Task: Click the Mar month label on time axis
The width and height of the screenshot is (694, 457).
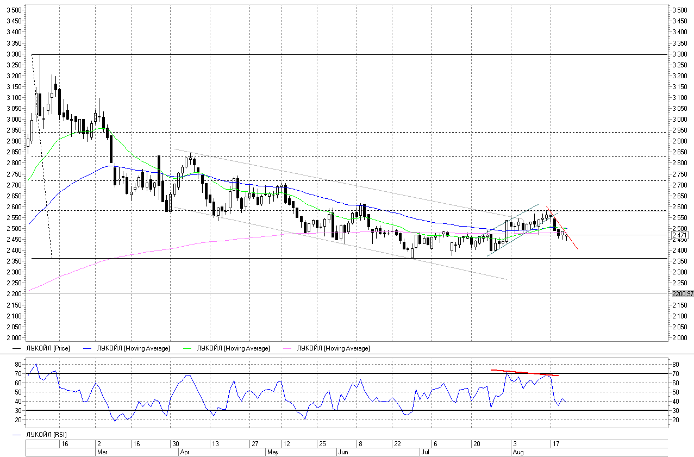Action: (x=102, y=452)
